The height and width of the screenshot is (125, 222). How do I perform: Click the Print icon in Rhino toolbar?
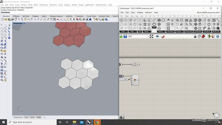point(12,19)
